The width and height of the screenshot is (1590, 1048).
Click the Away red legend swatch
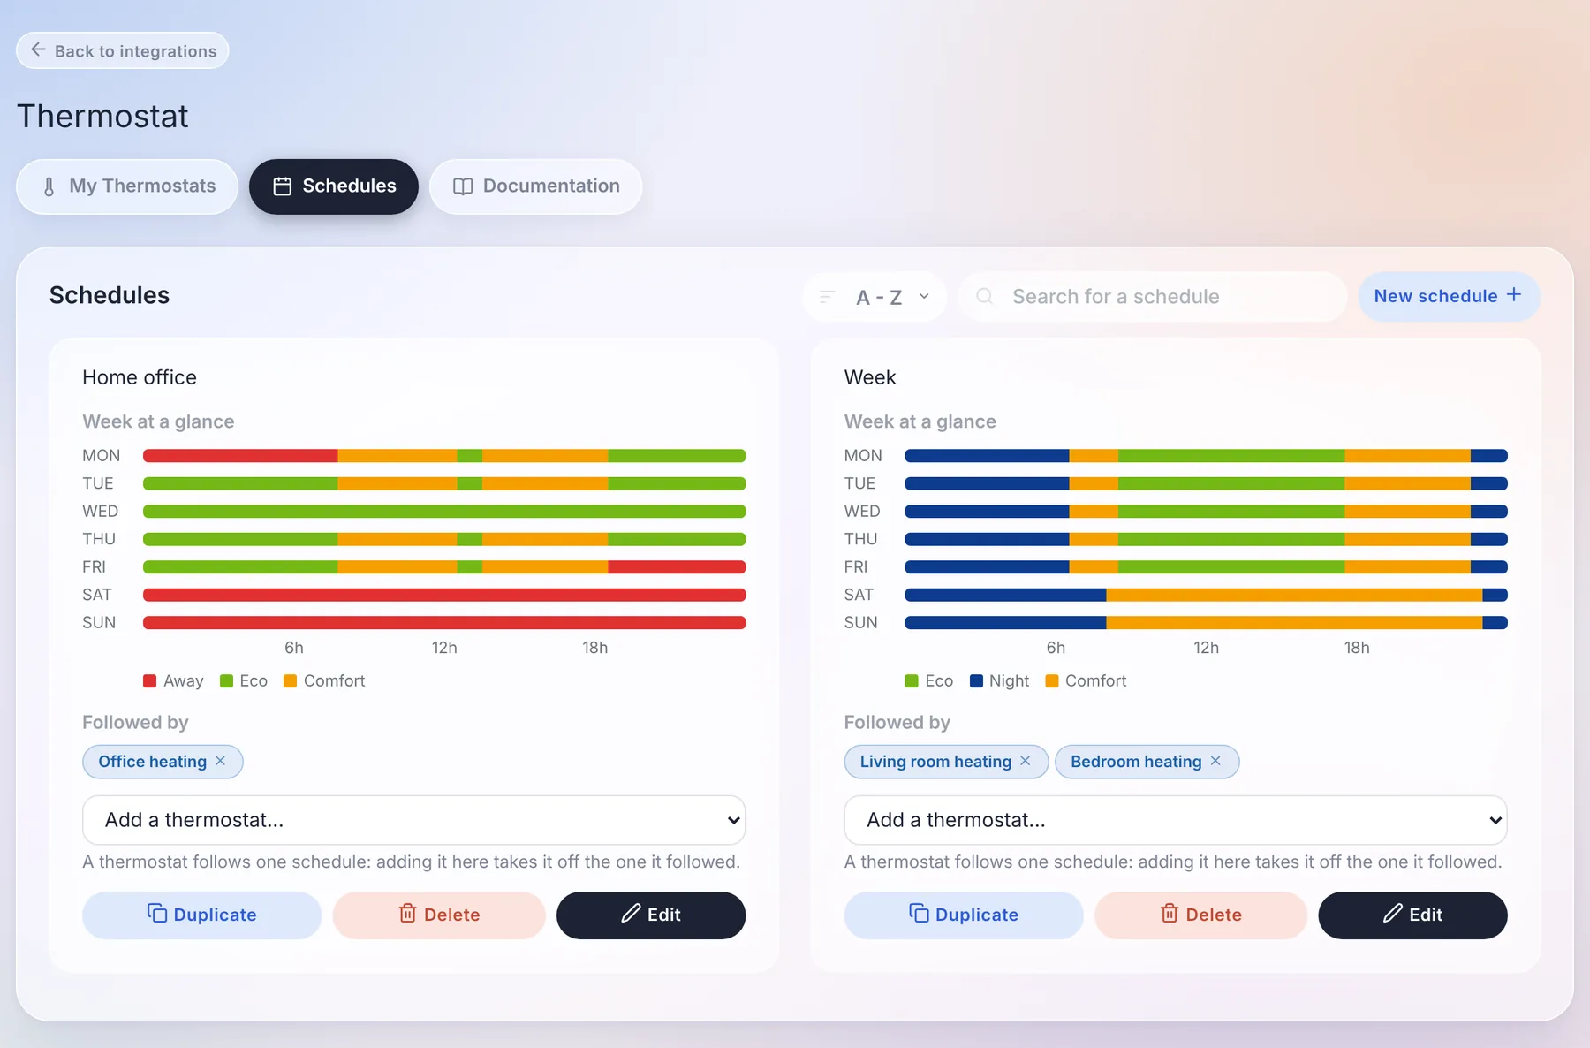[x=150, y=680]
